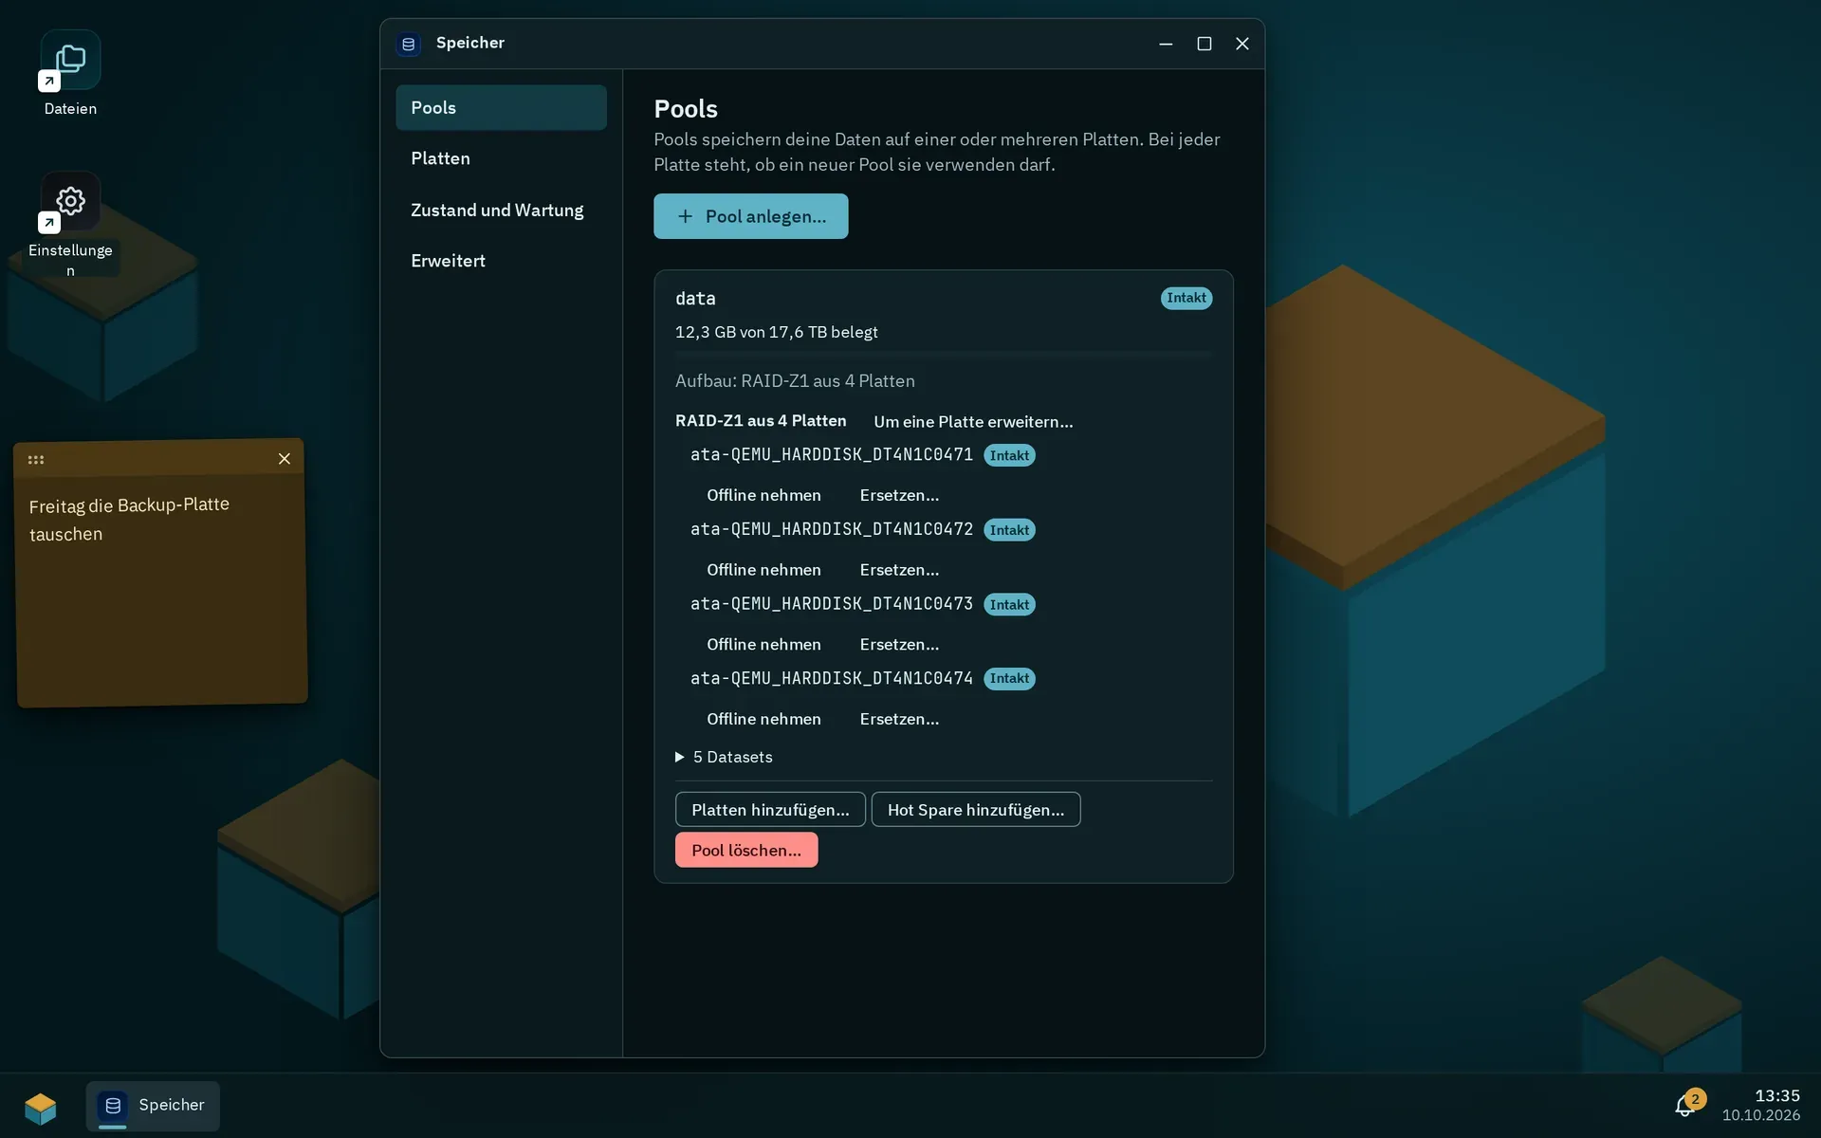Click the Intakt badge beside DT4N1C0474

tap(1009, 679)
